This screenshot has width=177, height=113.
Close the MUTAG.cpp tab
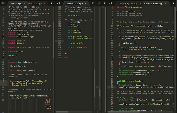(x=25, y=4)
